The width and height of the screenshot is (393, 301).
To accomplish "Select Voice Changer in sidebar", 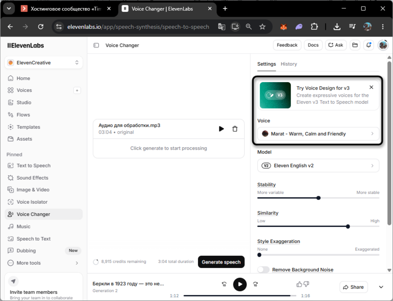I will tap(43, 214).
